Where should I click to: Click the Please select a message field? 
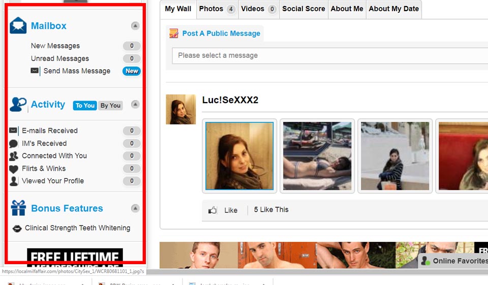coord(325,55)
